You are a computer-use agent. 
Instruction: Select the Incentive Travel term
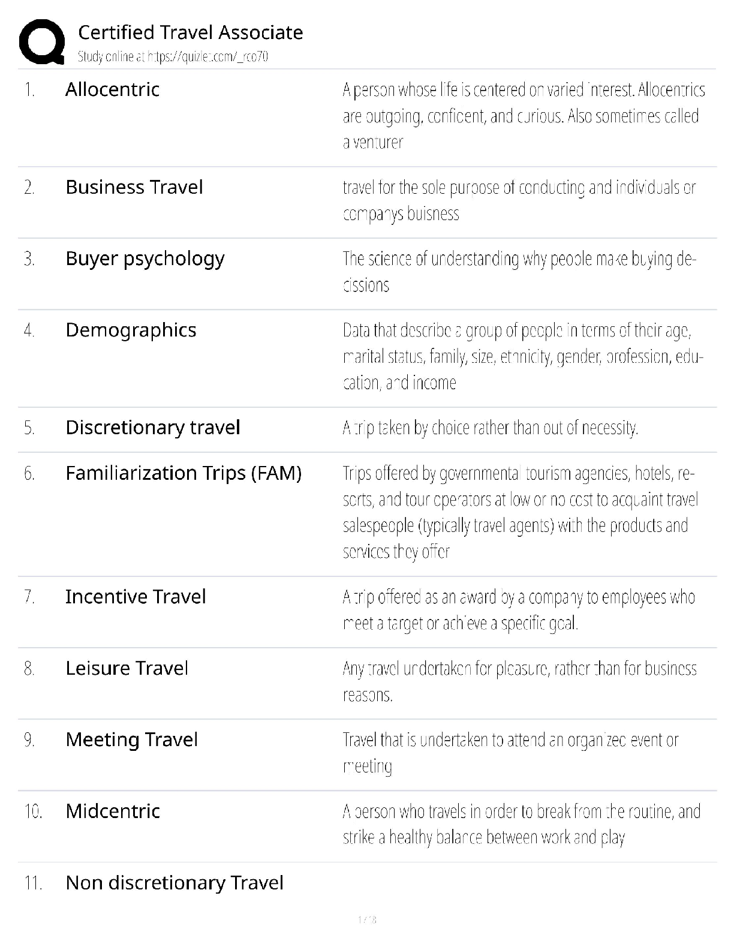click(135, 597)
